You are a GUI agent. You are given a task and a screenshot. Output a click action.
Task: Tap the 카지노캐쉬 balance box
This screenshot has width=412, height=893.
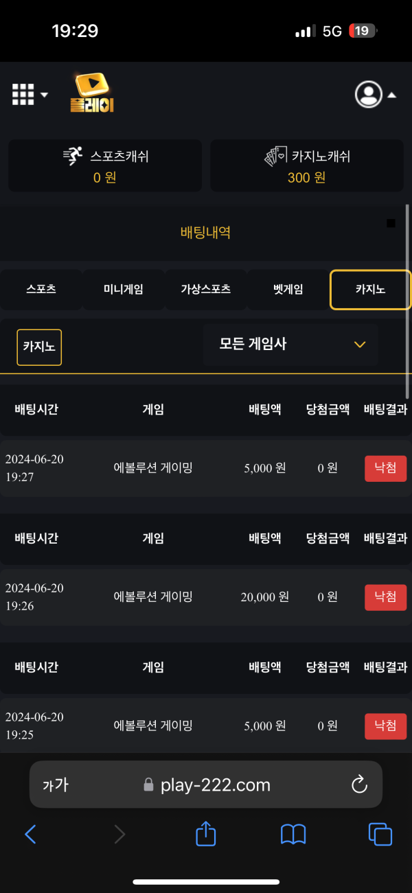tap(306, 165)
